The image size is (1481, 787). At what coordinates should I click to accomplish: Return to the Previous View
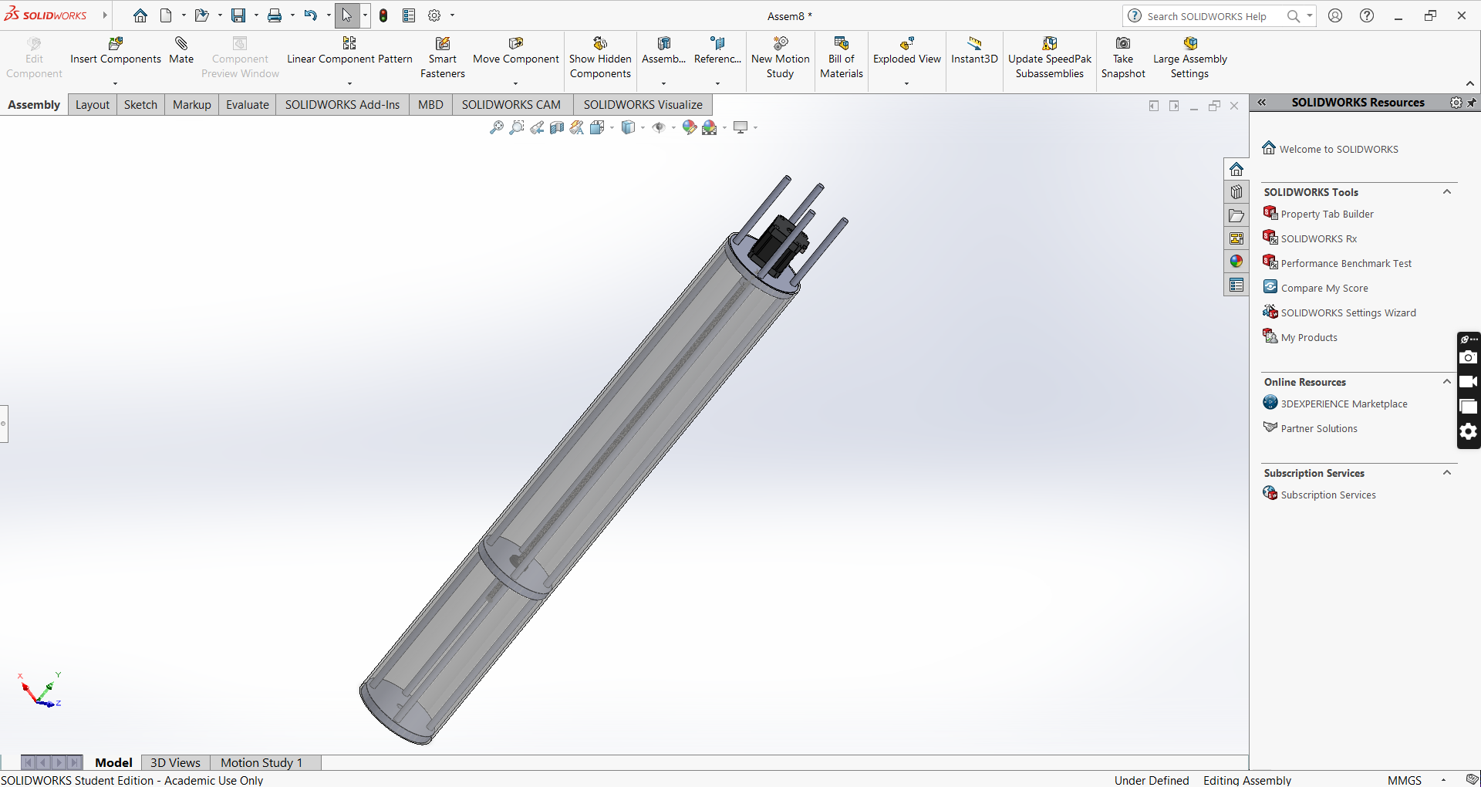(x=537, y=127)
